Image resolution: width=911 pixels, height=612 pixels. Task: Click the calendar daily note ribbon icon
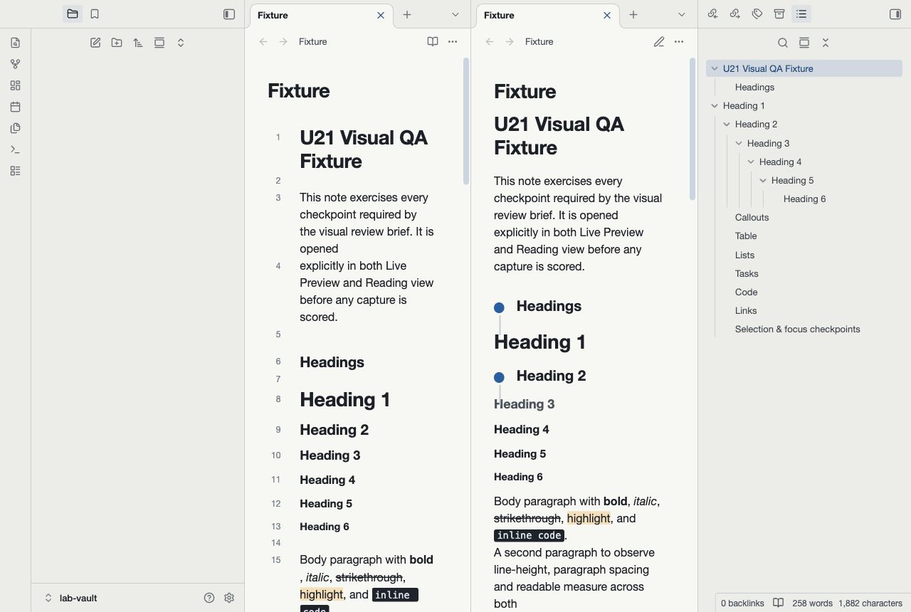tap(16, 107)
